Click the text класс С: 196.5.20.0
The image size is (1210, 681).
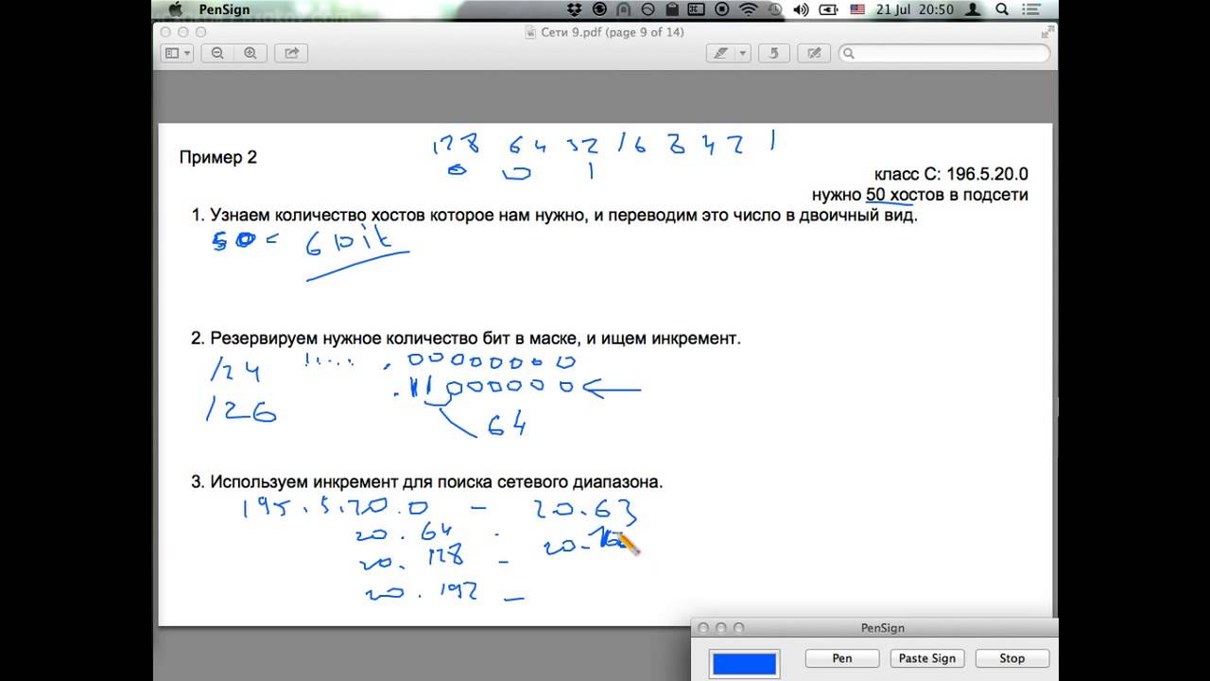click(951, 174)
